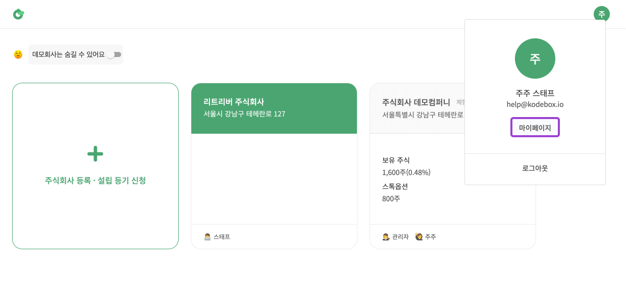Click the help@kodebox.io email text
The height and width of the screenshot is (281, 626).
click(535, 104)
